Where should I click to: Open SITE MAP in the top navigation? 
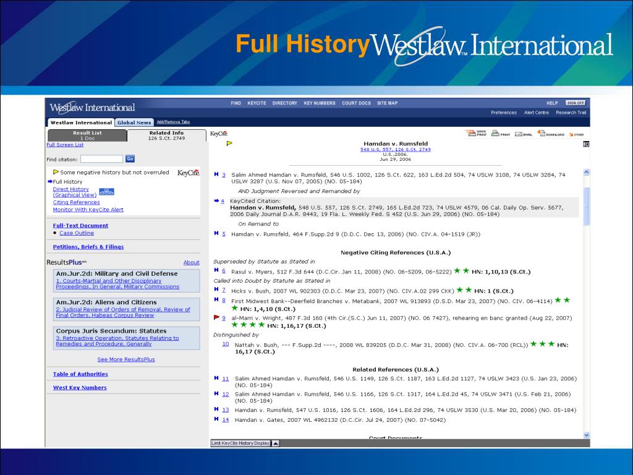click(387, 103)
